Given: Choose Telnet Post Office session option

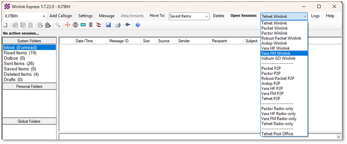Looking at the screenshot, I should click(x=277, y=134).
